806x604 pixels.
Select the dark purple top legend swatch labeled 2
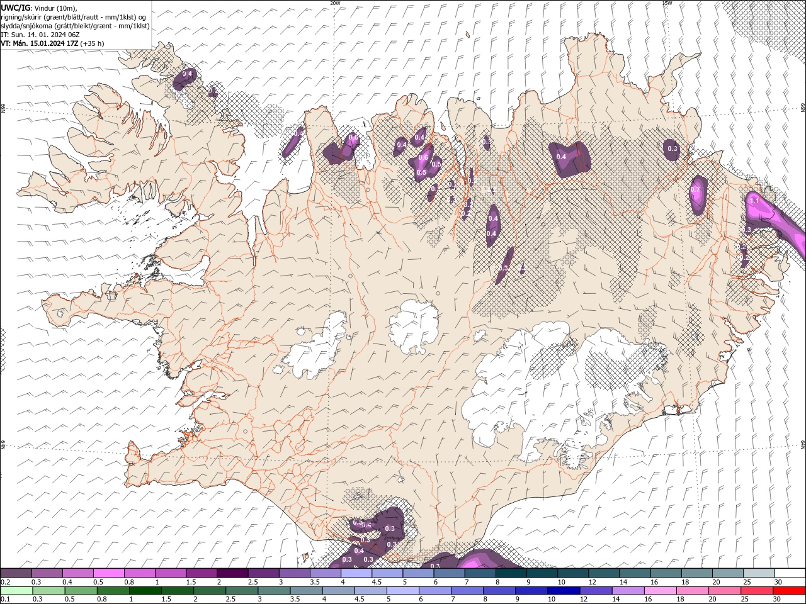coord(233,573)
